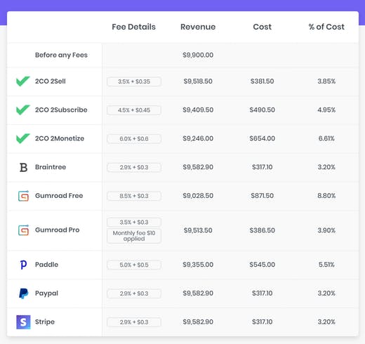Click the Stripe S logo icon
Screen dimensions: 365x344
click(23, 322)
